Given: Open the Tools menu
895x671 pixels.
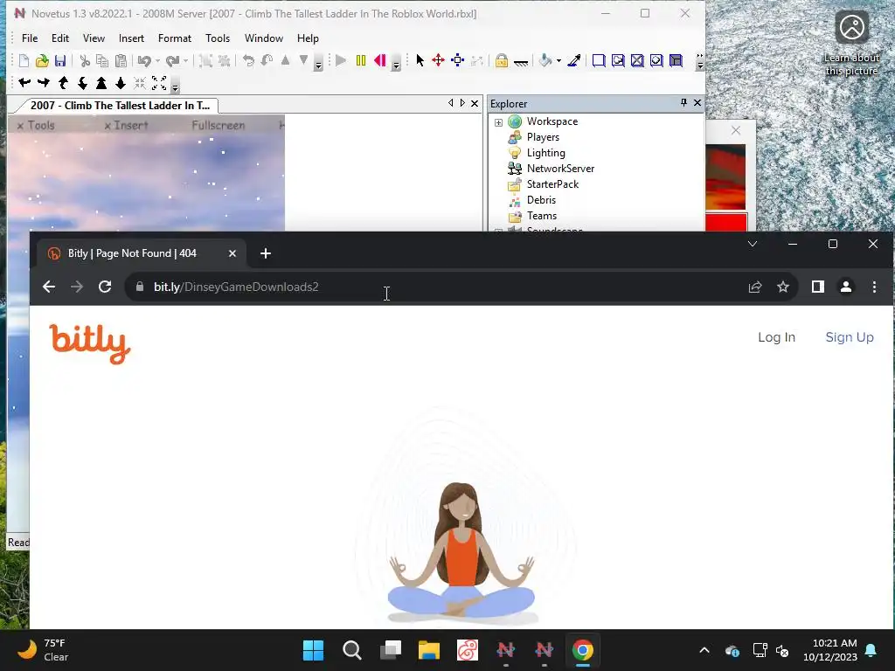Looking at the screenshot, I should coord(218,38).
